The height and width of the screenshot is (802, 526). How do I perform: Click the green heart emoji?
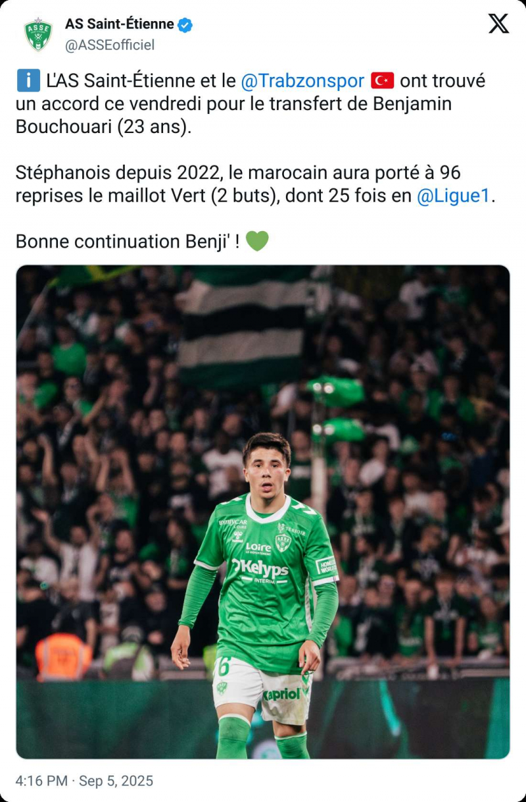pyautogui.click(x=257, y=241)
